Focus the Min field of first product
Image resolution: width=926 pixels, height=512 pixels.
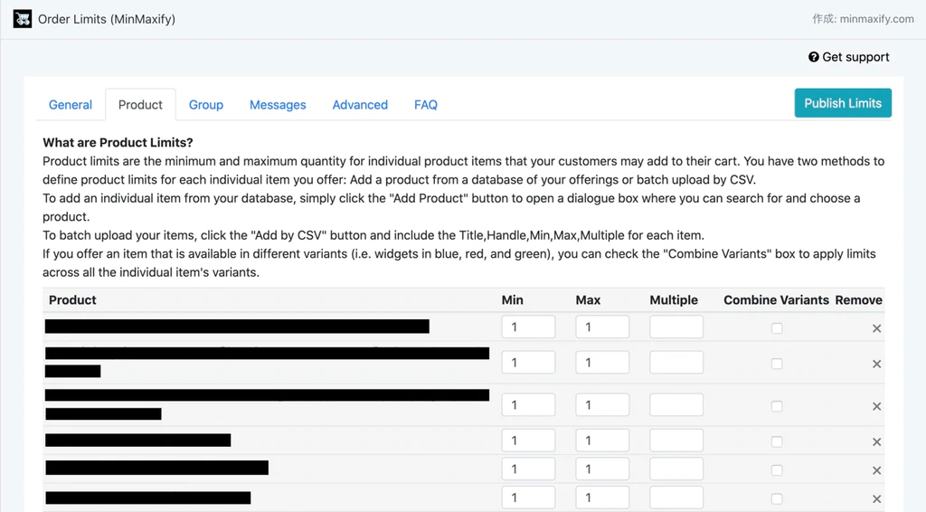pyautogui.click(x=528, y=327)
